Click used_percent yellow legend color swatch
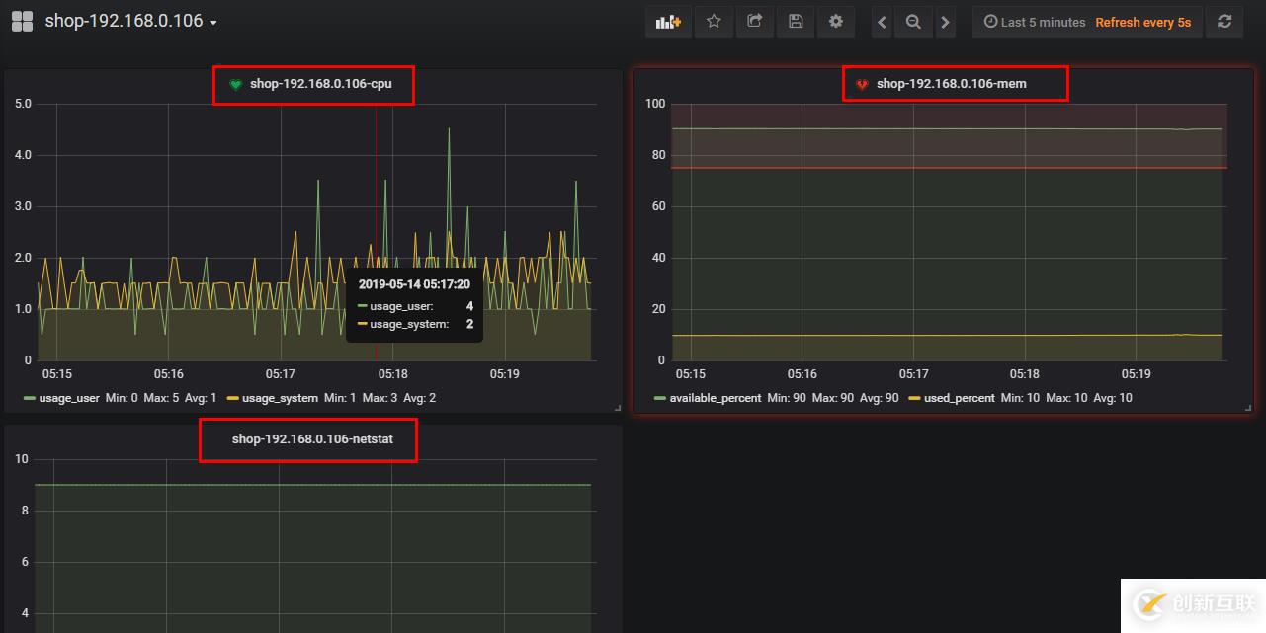1266x633 pixels. click(914, 398)
